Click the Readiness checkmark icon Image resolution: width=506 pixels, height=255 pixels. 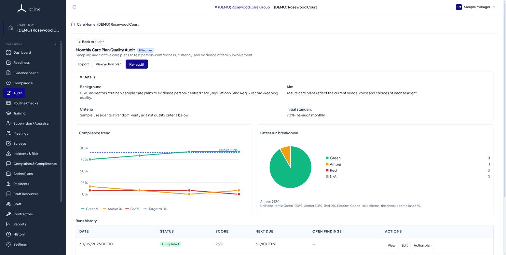pyautogui.click(x=8, y=62)
